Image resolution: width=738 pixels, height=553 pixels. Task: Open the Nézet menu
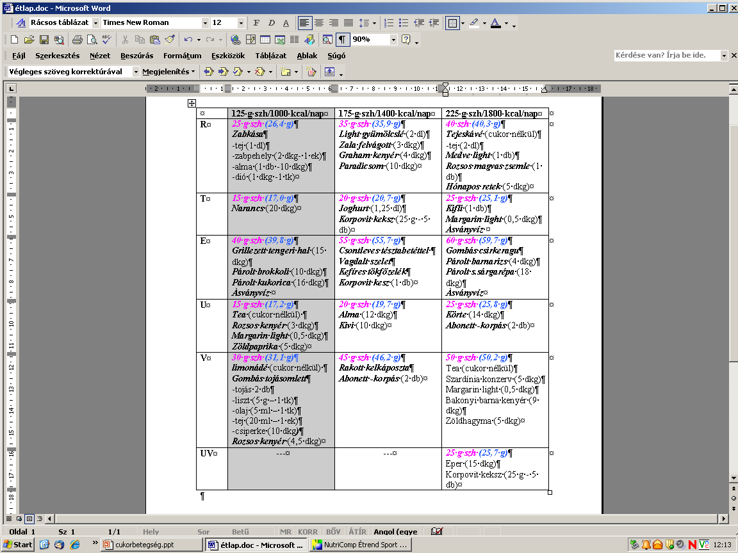point(100,56)
